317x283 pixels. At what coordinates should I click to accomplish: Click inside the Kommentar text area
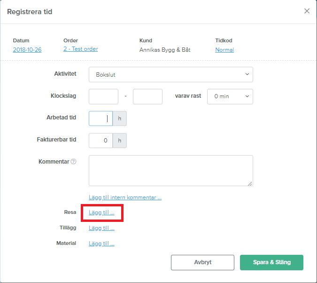pyautogui.click(x=171, y=171)
